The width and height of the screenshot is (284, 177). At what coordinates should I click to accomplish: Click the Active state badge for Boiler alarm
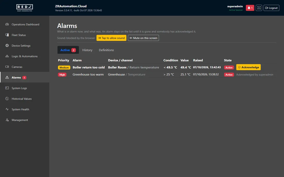click(x=229, y=67)
